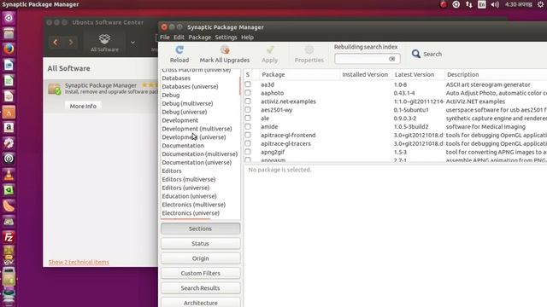Mark checkbox for apitrace-gl-tracers
547x307 pixels.
(248, 143)
